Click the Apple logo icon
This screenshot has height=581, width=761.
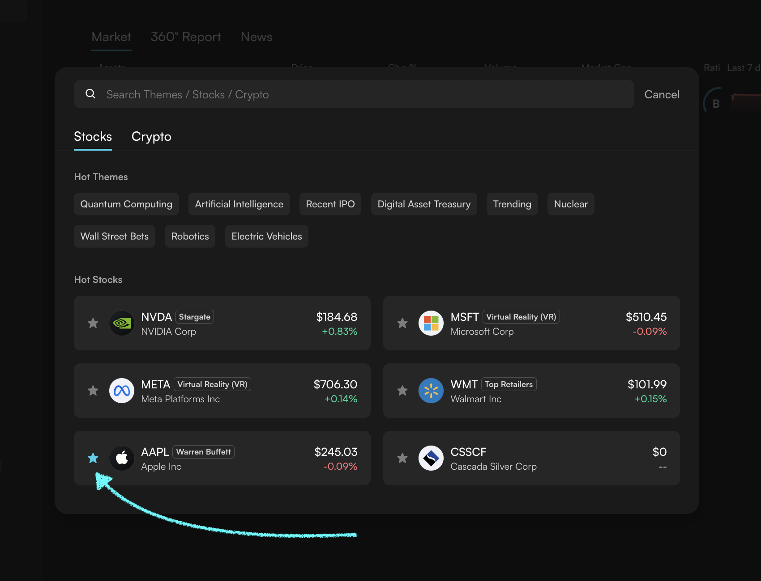pyautogui.click(x=122, y=458)
